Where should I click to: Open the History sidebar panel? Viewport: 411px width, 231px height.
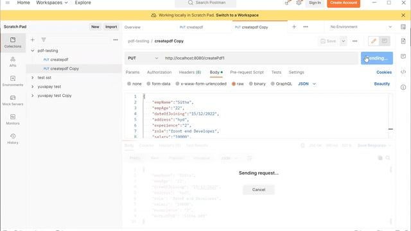[13, 139]
